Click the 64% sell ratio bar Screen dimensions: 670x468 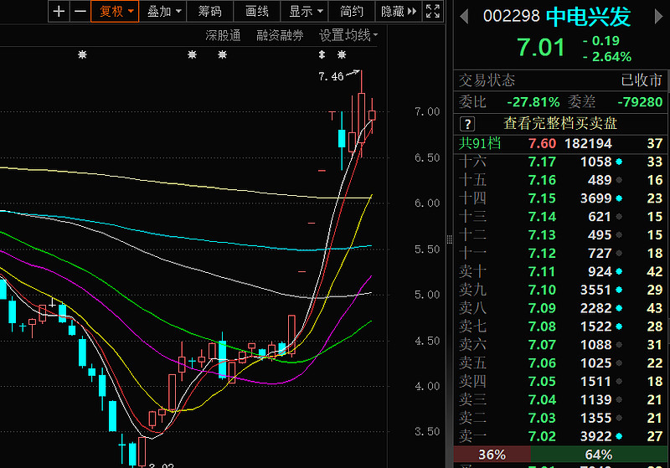[x=599, y=455]
